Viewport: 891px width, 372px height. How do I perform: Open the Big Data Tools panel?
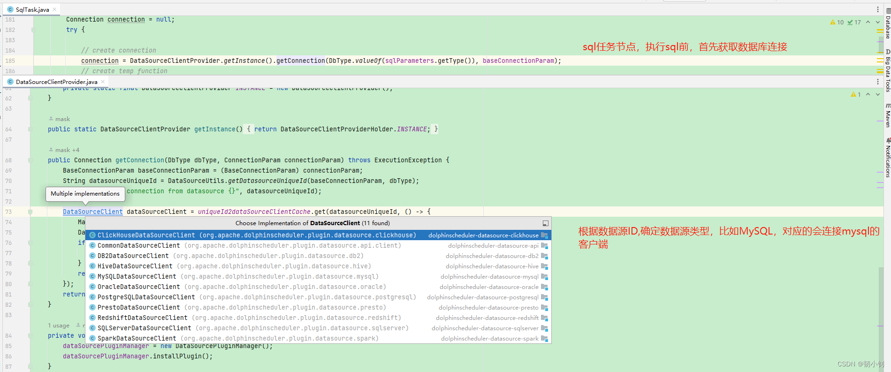(x=887, y=70)
